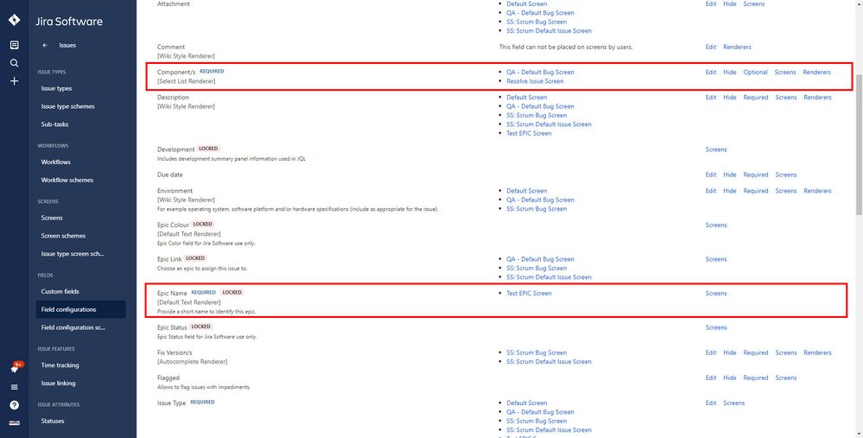Click Hide for Attachment field
The width and height of the screenshot is (863, 438).
(x=730, y=3)
